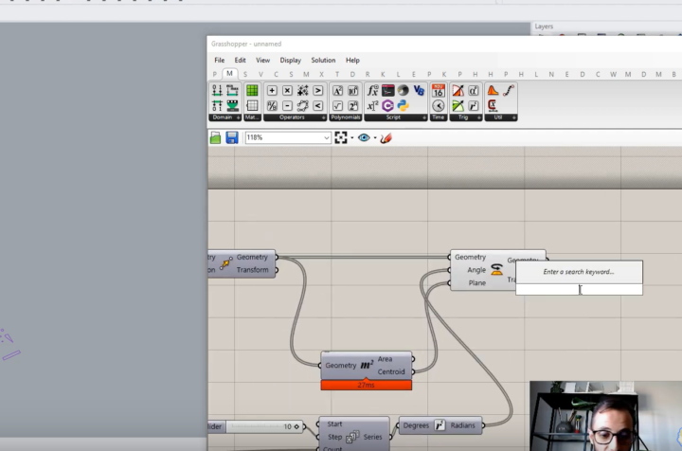This screenshot has width=682, height=451.
Task: Select the purple C# Script icon
Action: 388,105
